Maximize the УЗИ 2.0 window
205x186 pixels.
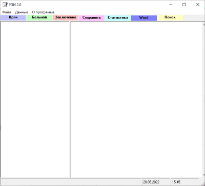coord(184,5)
